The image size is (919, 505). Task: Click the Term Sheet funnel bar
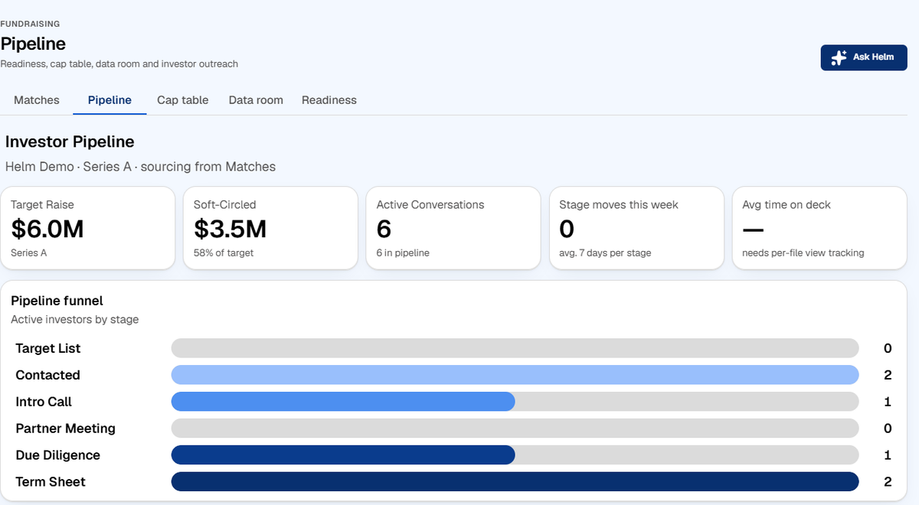pos(515,482)
